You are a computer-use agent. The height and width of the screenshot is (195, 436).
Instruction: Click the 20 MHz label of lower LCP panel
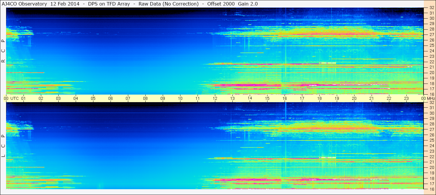431,167
